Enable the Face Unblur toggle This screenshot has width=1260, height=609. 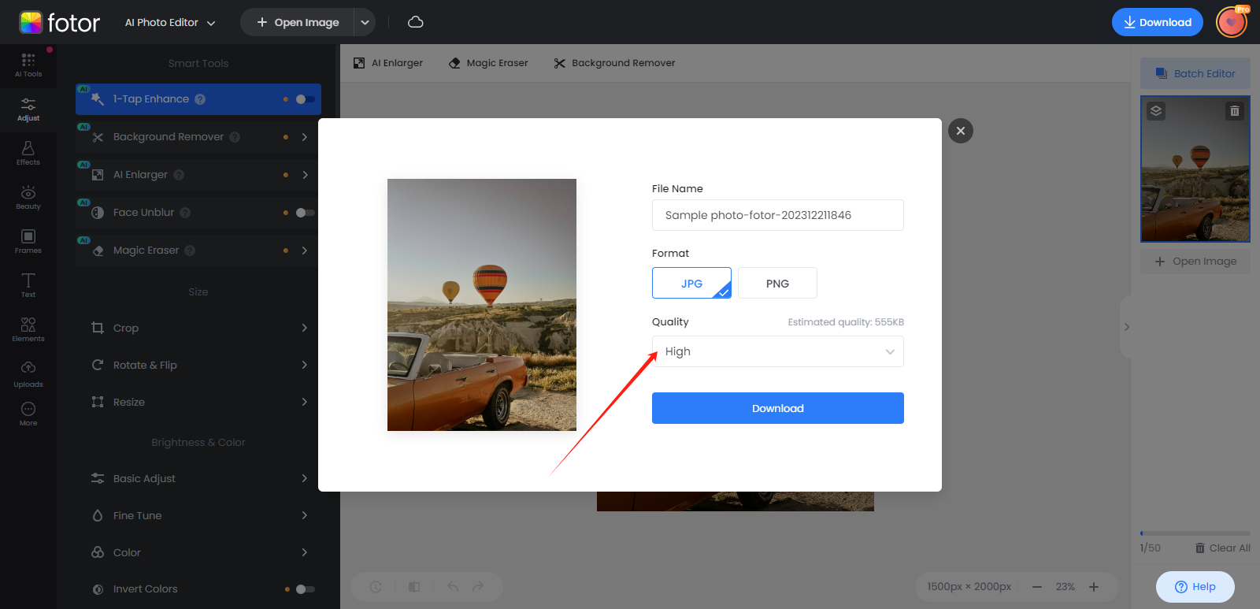[305, 213]
